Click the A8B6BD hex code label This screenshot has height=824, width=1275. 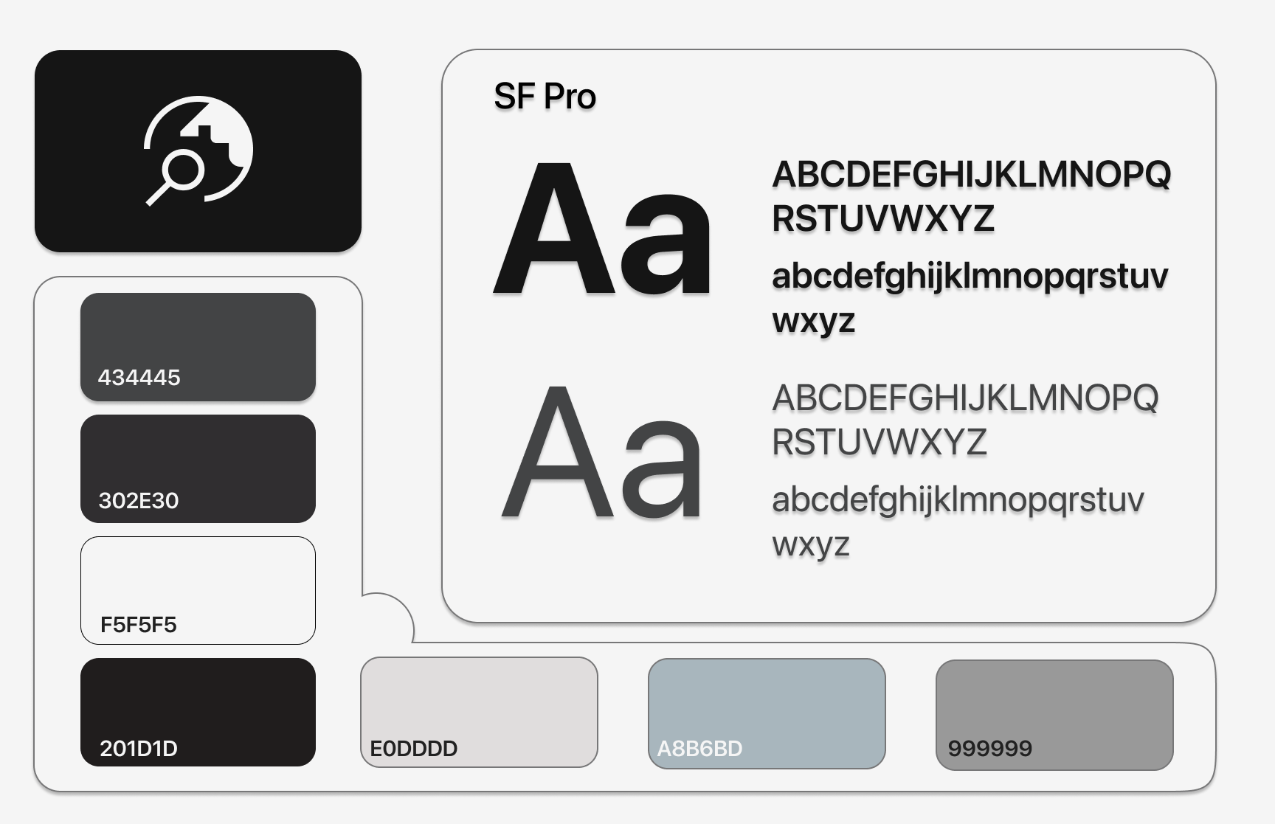(x=699, y=749)
